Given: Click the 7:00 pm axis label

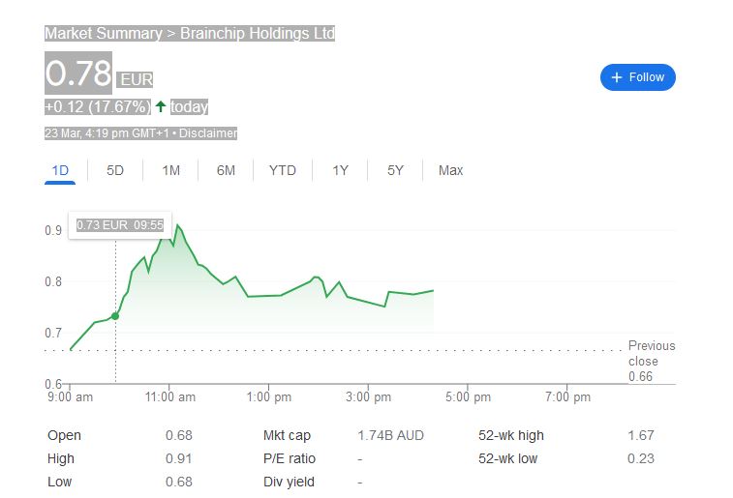Looking at the screenshot, I should point(567,397).
